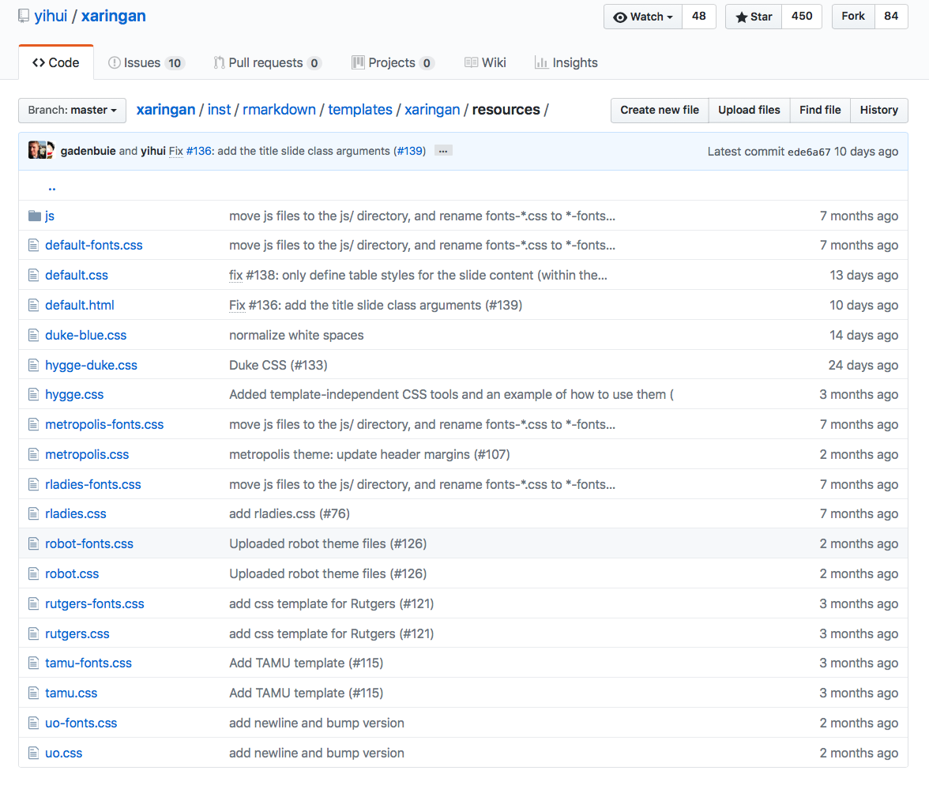
Task: Click the file icon beside default.html
Action: pos(34,305)
